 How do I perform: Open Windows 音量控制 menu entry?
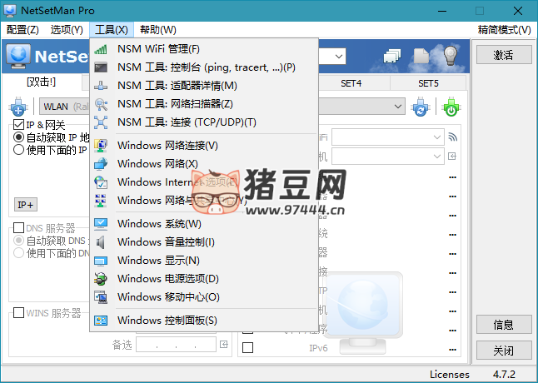point(166,242)
